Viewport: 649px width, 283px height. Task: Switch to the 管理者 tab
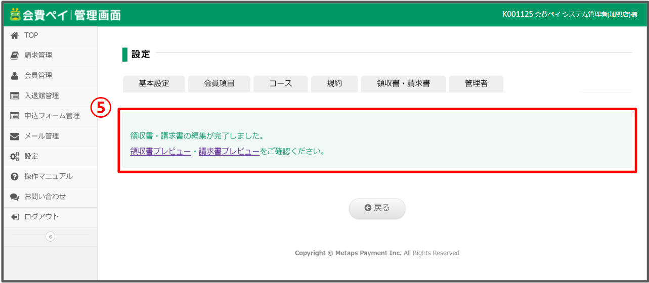coord(476,84)
